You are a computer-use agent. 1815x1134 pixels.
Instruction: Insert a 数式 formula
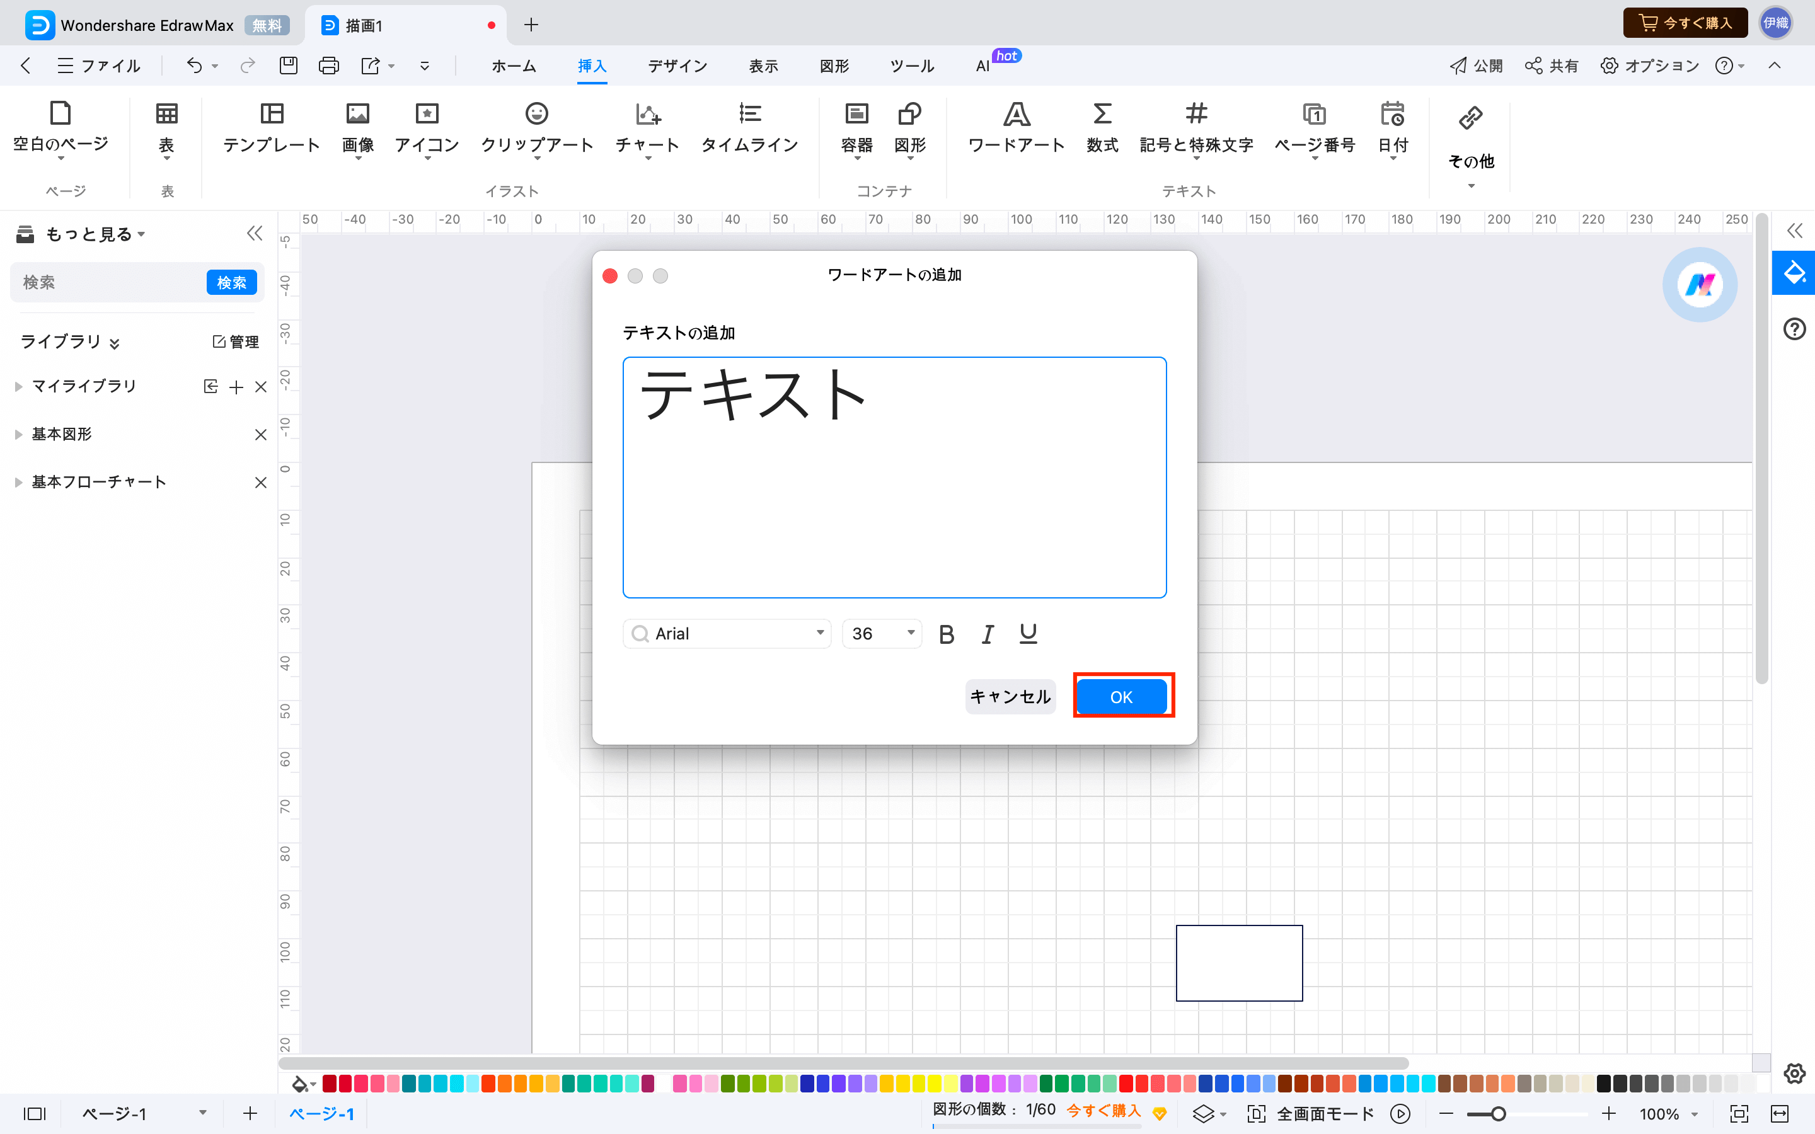coord(1102,129)
